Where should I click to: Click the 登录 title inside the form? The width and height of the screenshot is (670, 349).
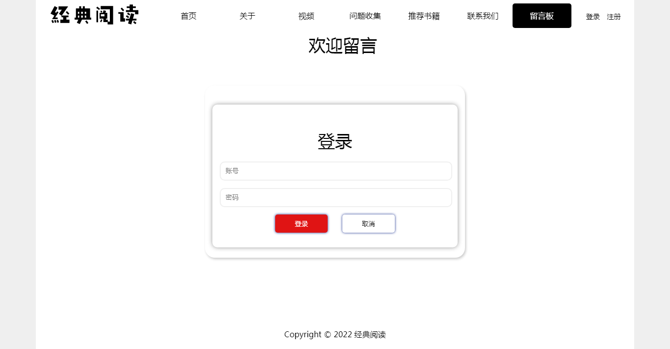[335, 141]
